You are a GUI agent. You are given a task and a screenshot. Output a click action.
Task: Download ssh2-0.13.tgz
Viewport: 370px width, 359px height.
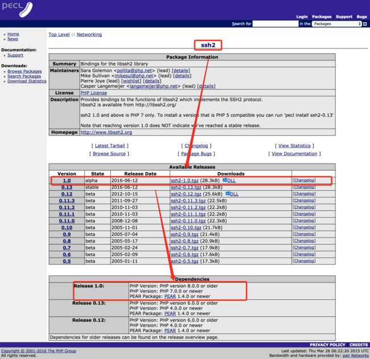point(186,187)
